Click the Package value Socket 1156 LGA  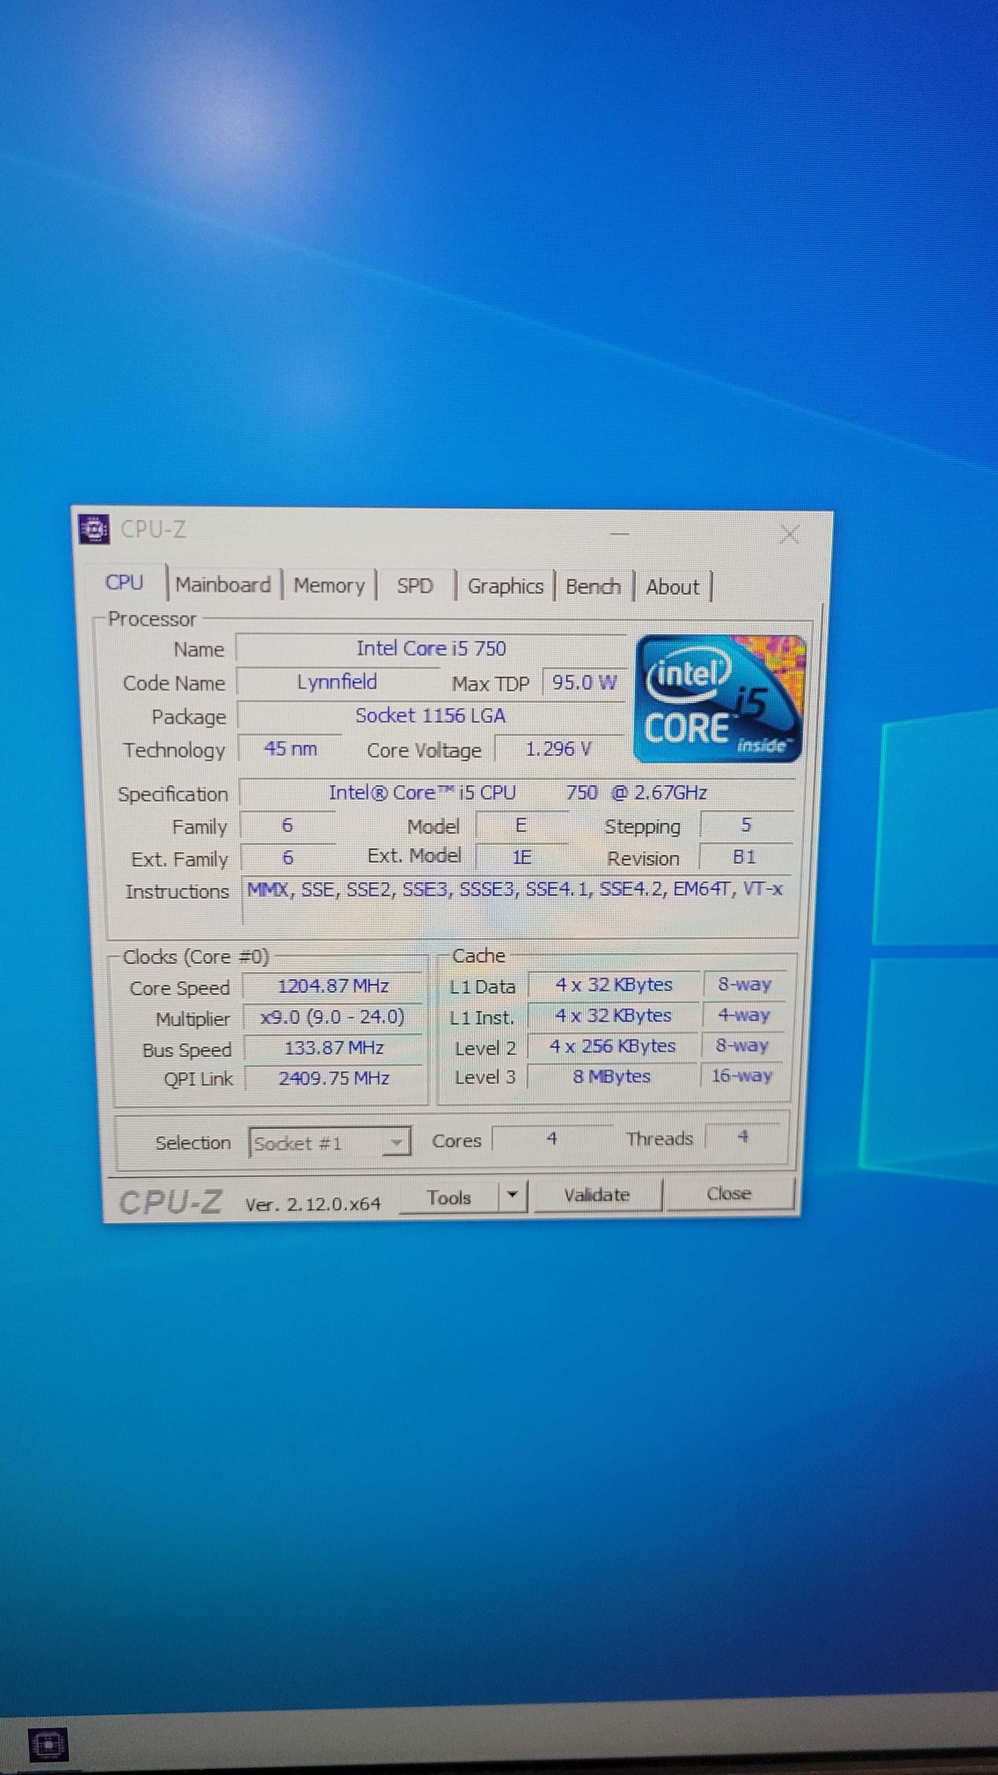tap(430, 716)
